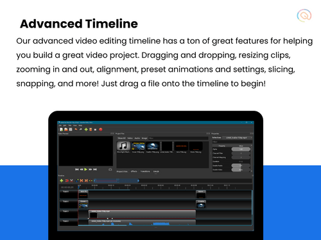Select the Credits globe clip on Track 4
This screenshot has height=240, width=321.
201,204
